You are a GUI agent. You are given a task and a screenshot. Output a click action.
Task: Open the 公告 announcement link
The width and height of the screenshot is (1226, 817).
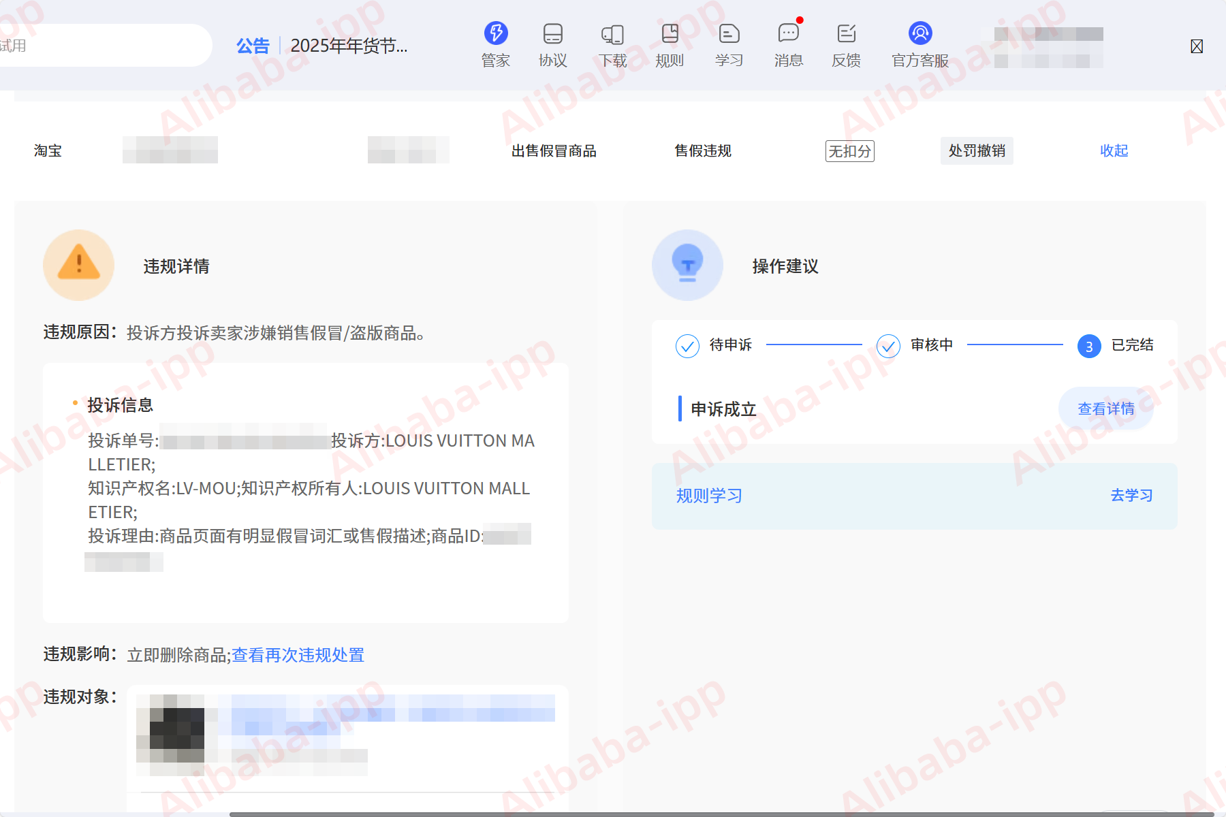point(253,46)
